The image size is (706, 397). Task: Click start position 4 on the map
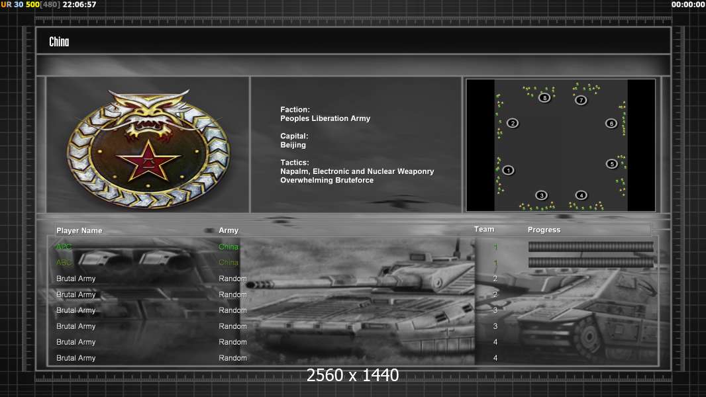581,195
